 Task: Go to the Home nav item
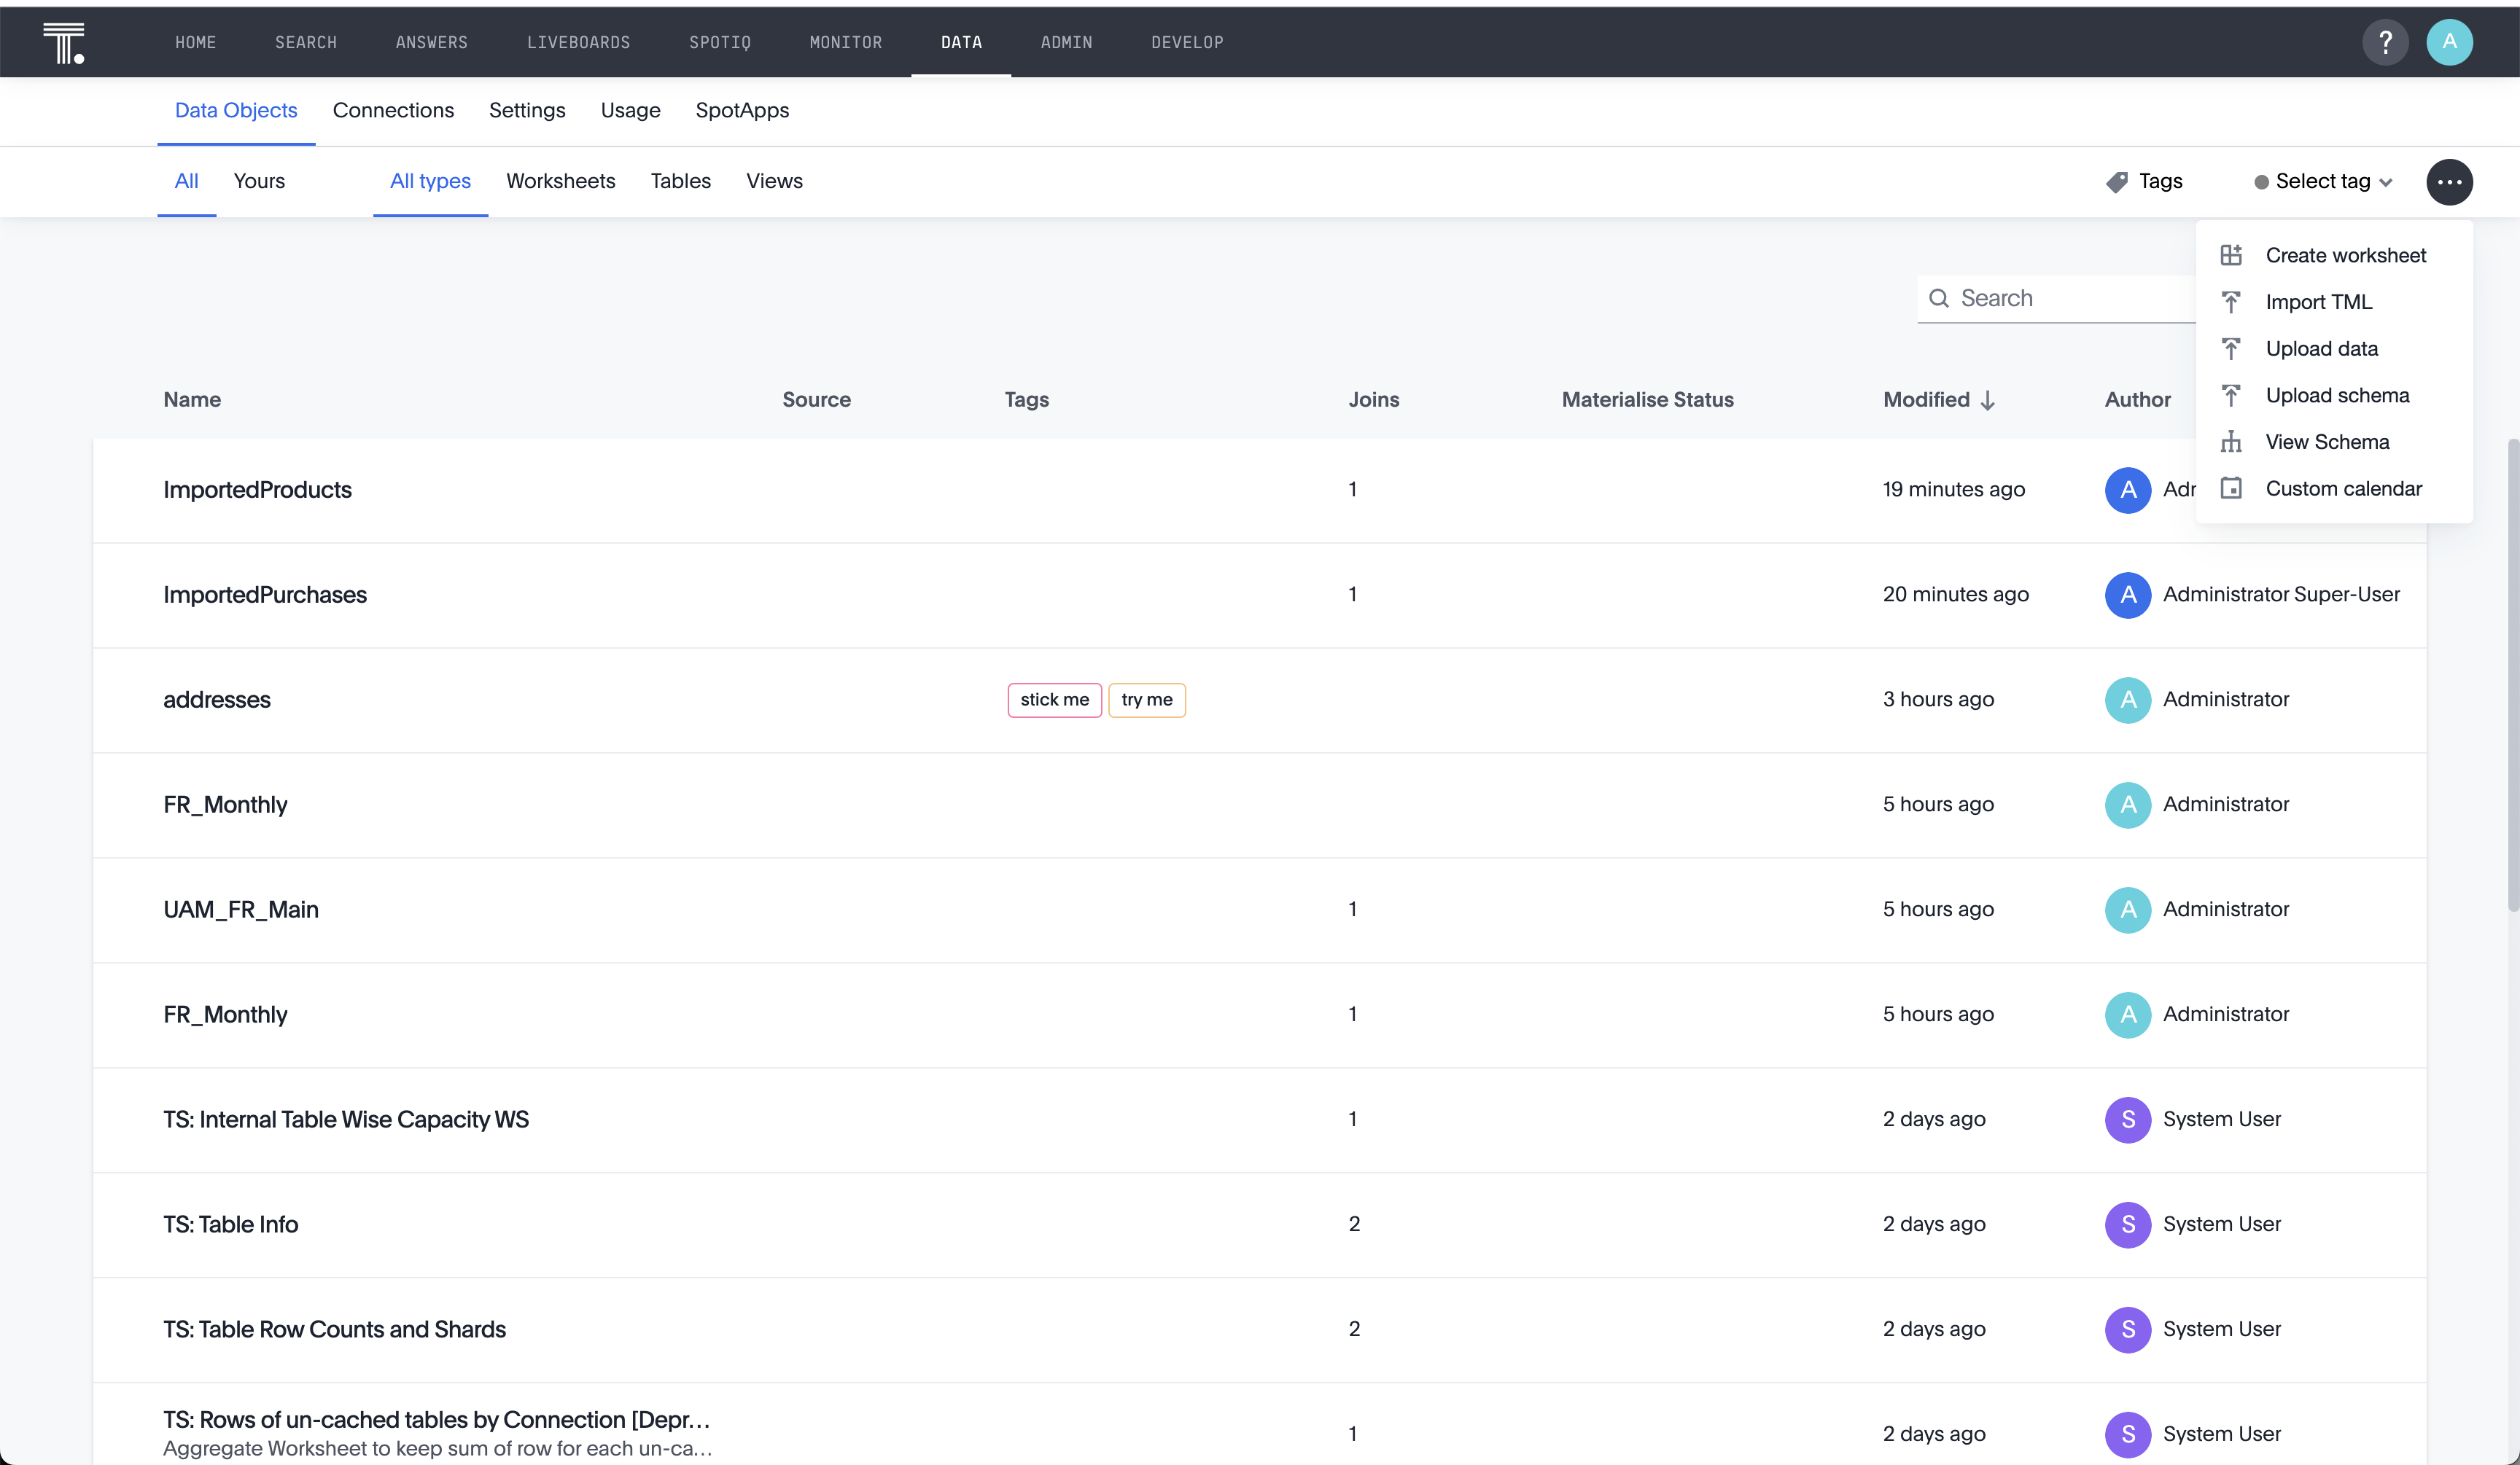pyautogui.click(x=195, y=42)
